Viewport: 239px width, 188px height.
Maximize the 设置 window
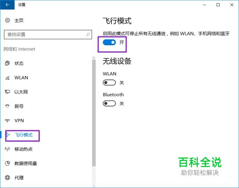point(218,5)
